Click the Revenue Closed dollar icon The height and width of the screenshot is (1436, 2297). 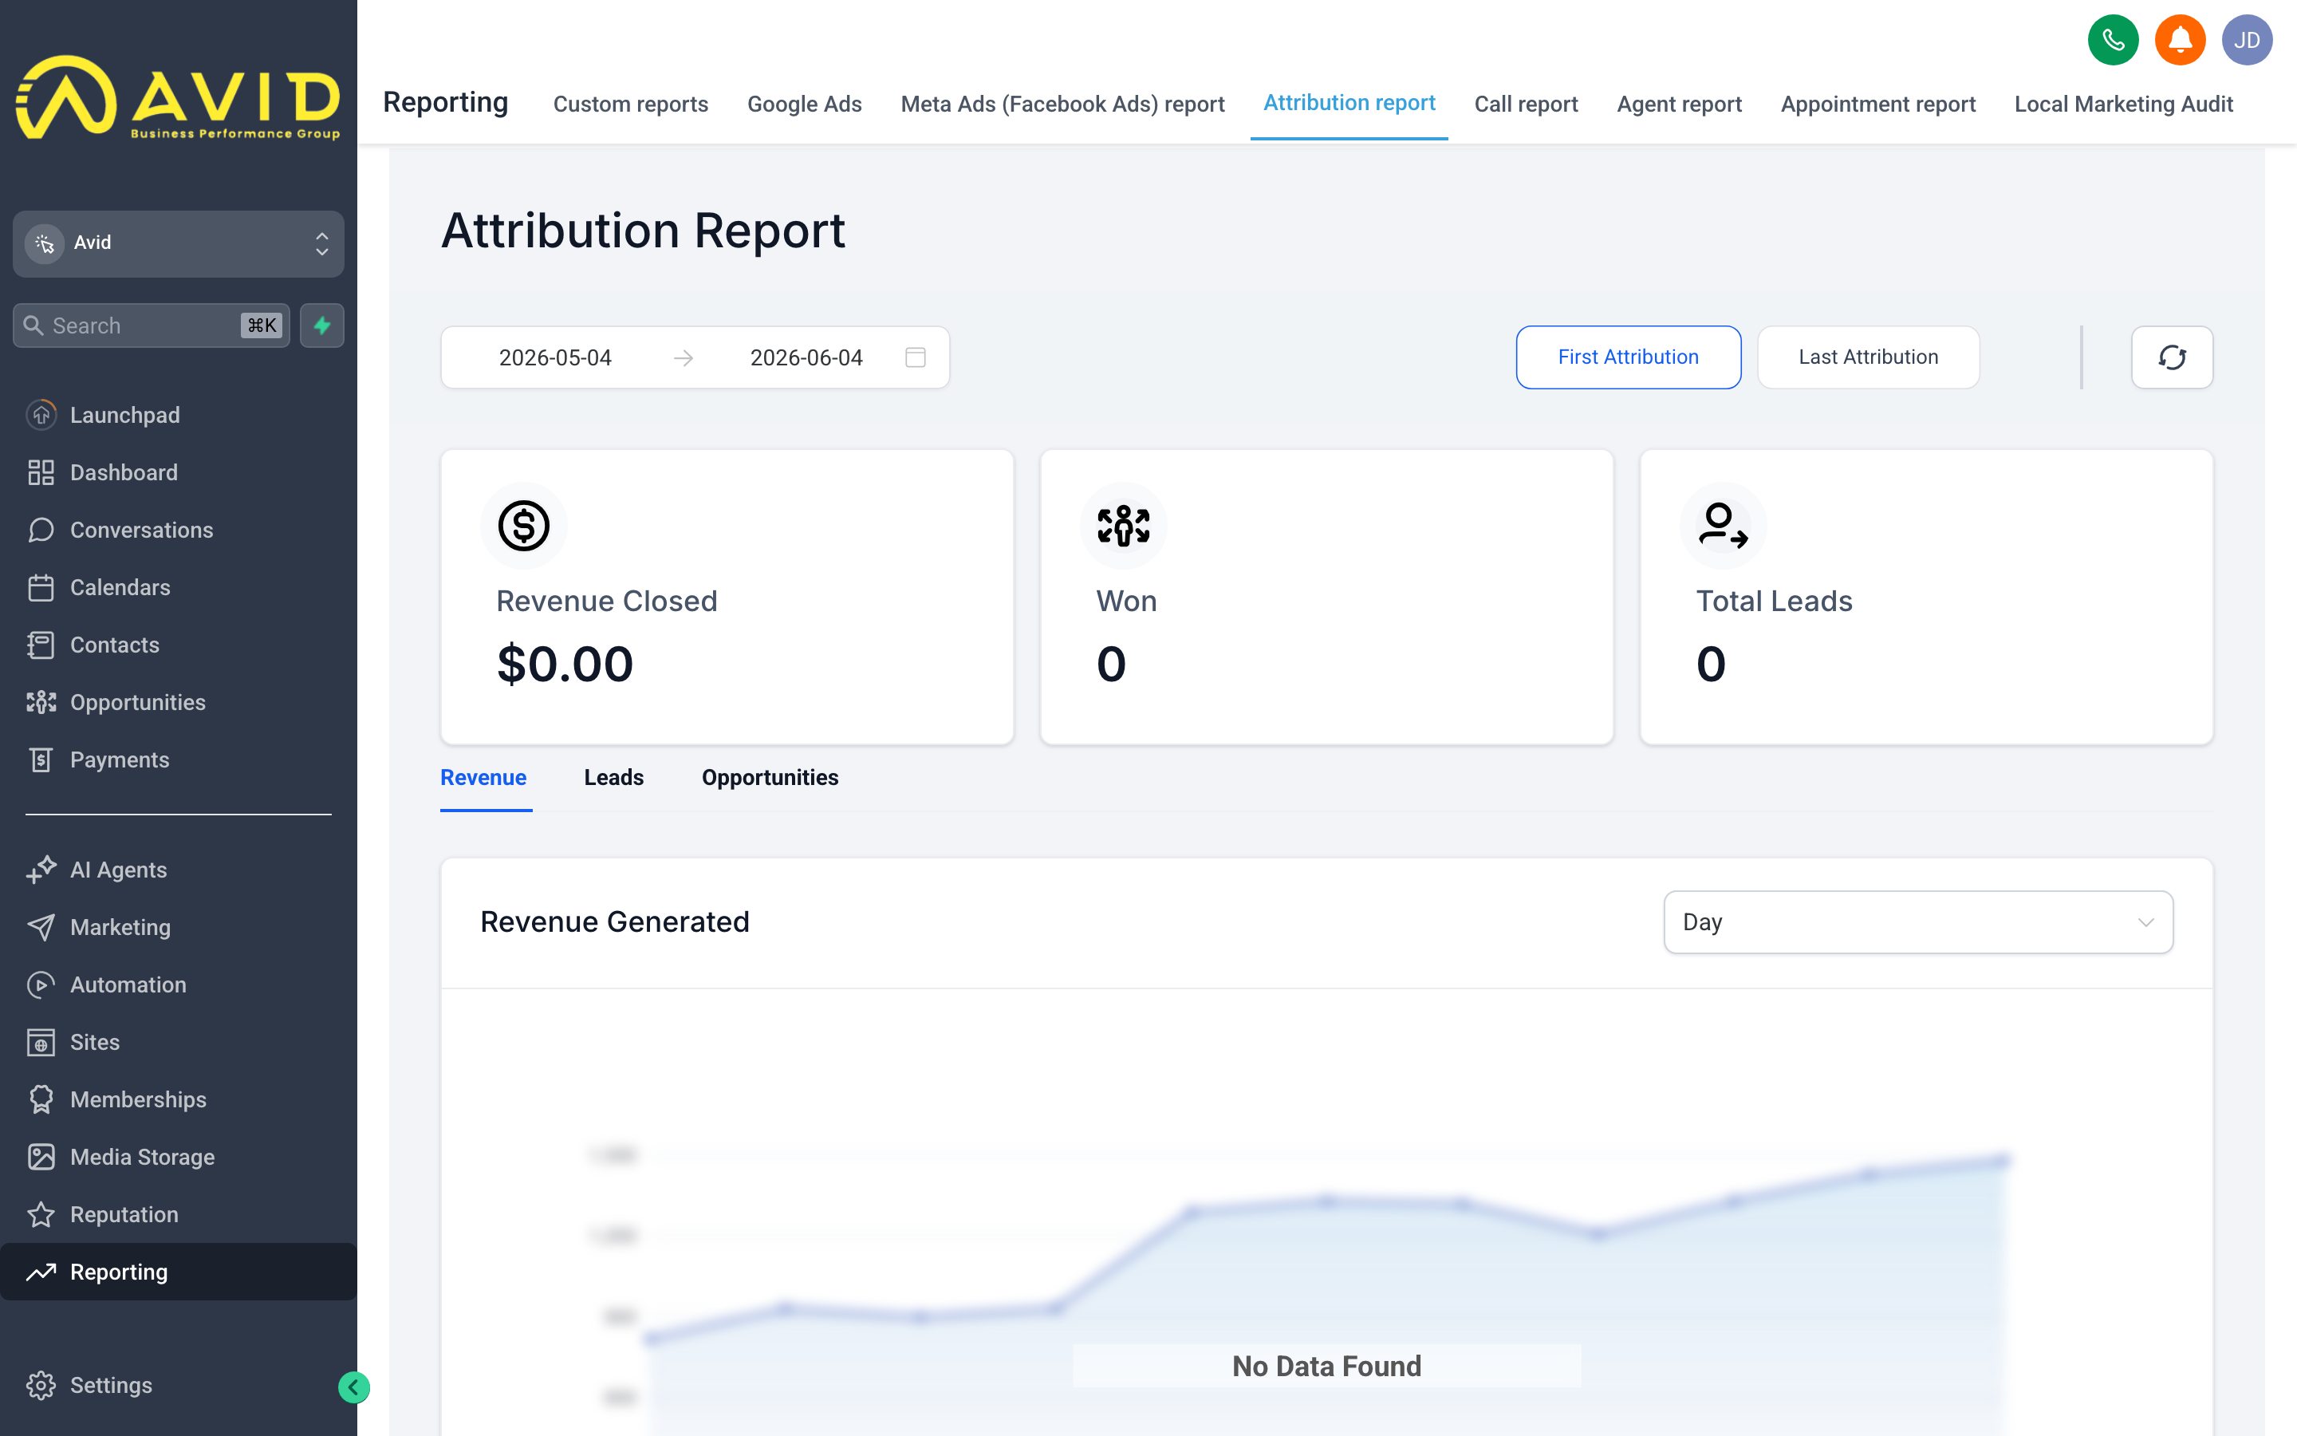click(524, 525)
